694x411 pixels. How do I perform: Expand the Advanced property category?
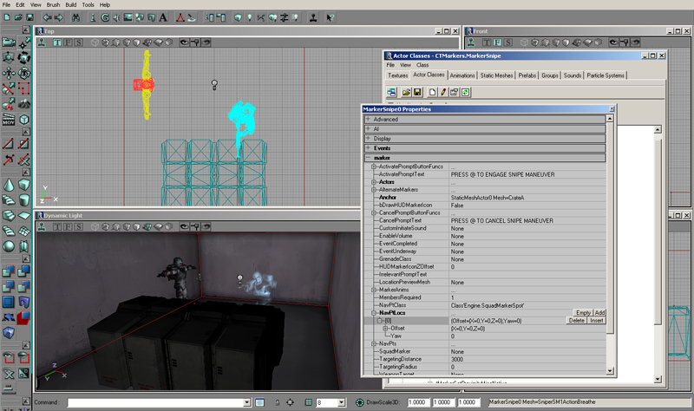[368, 119]
